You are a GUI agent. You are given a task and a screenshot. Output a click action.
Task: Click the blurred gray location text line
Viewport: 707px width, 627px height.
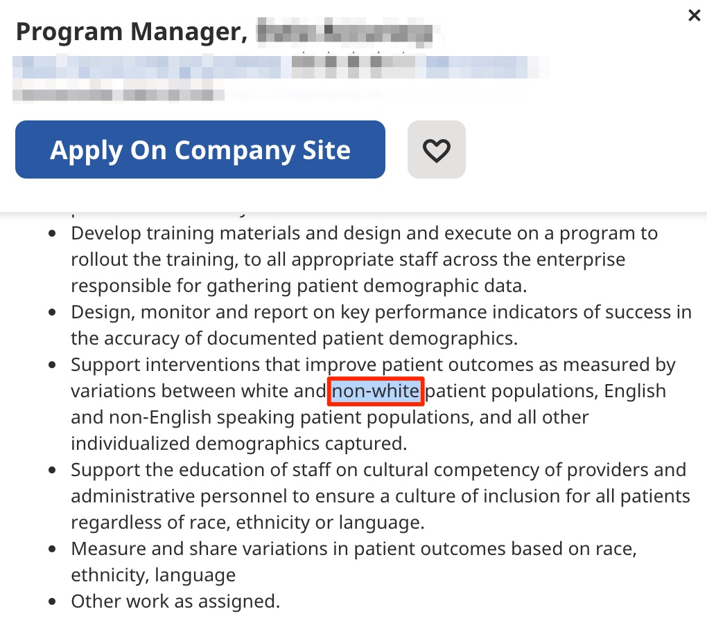(x=118, y=95)
